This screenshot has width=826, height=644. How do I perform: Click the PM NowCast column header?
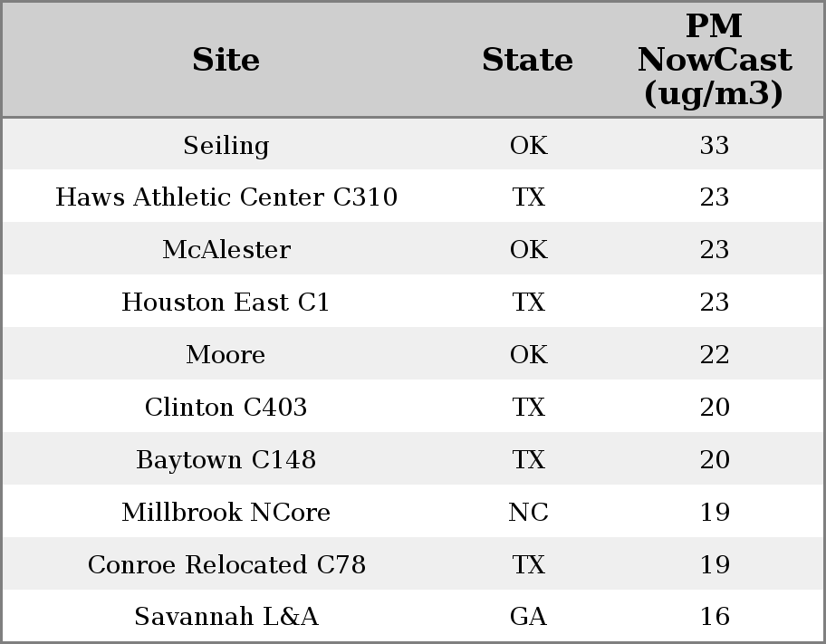(x=715, y=60)
